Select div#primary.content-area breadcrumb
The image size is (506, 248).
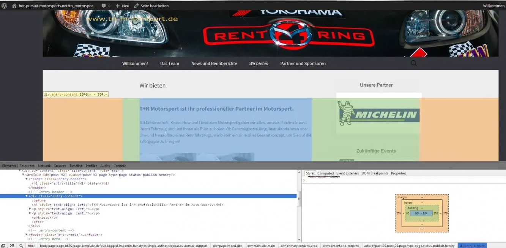tap(299, 246)
